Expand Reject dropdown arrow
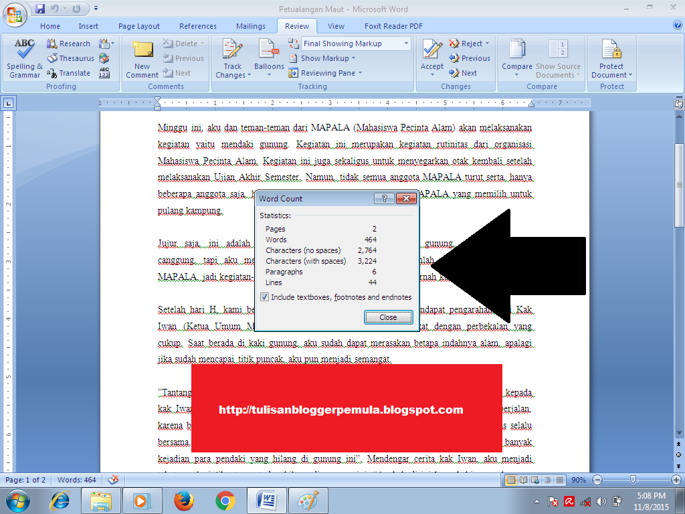Image resolution: width=685 pixels, height=514 pixels. 487,44
